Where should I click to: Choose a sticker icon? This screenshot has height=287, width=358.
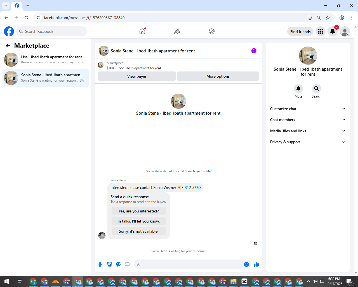click(x=119, y=264)
